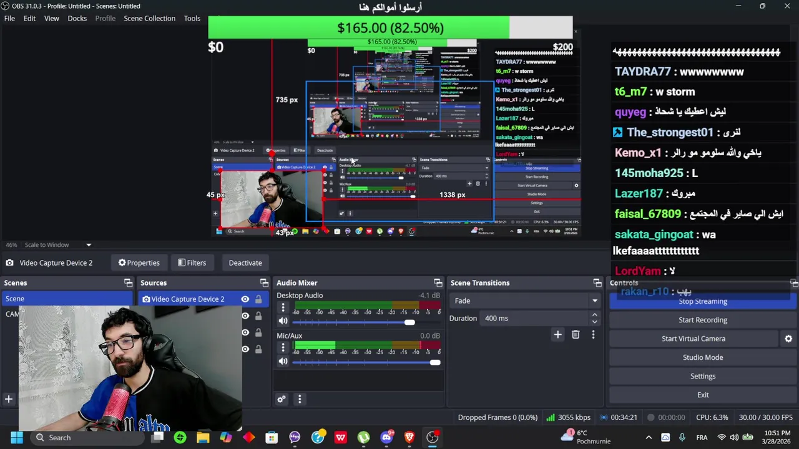Open Windows Start menu
Viewport: 799px width, 449px height.
tap(16, 438)
